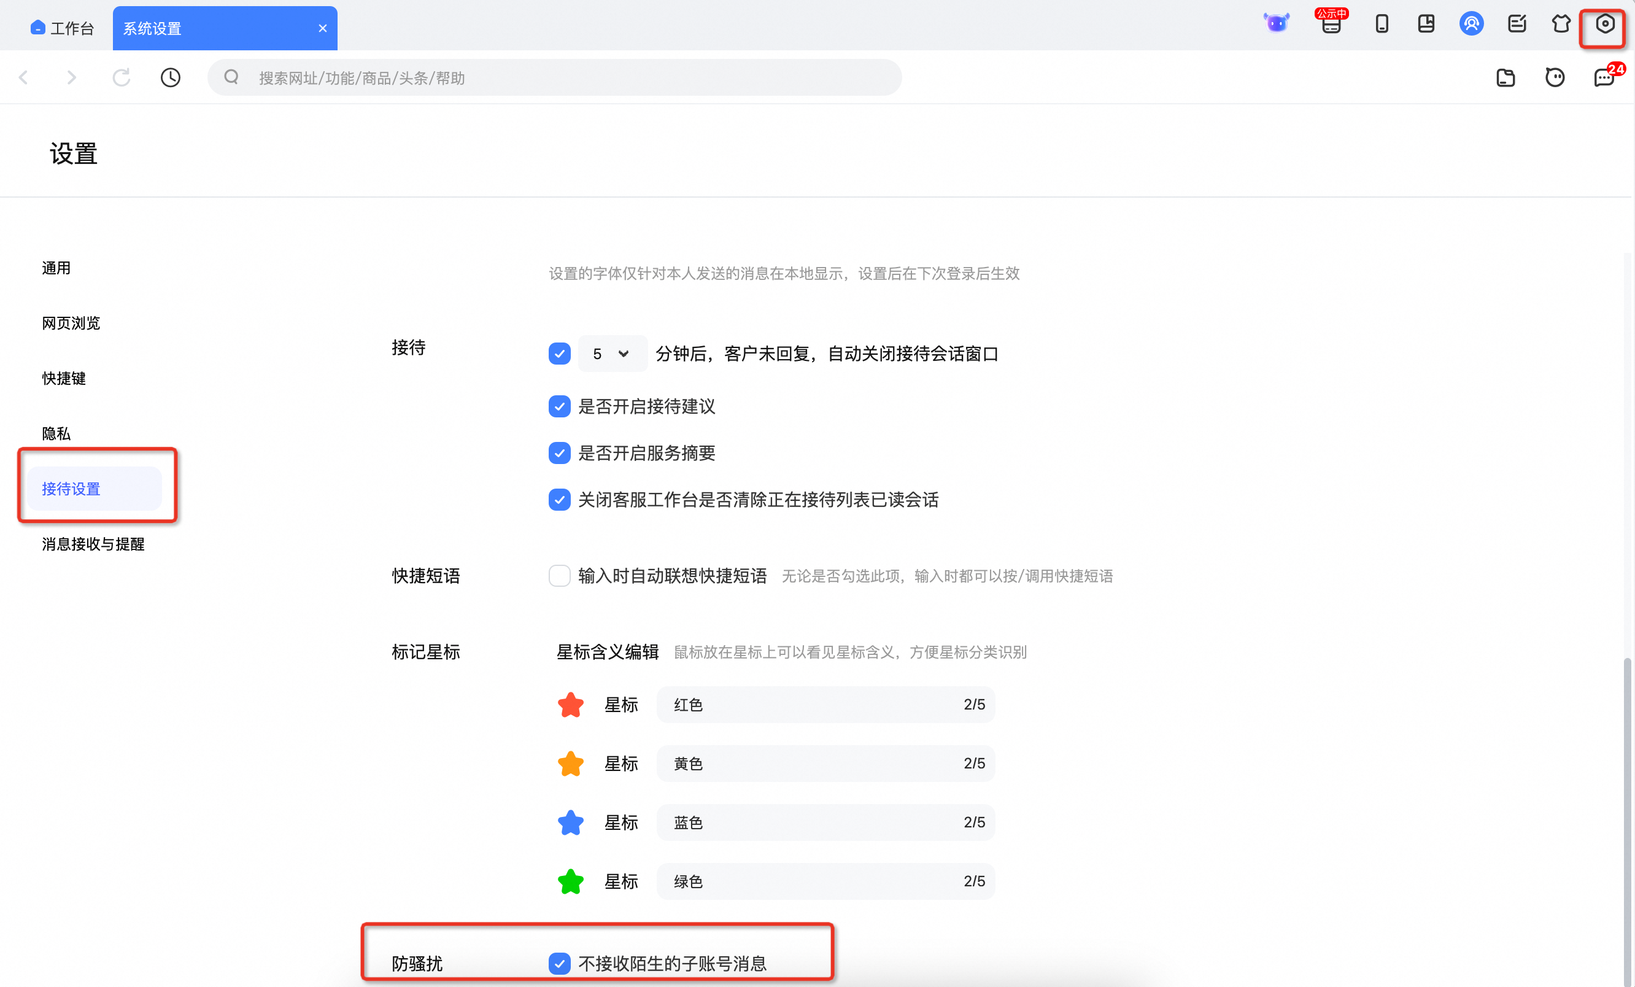Click the green star icon

571,882
